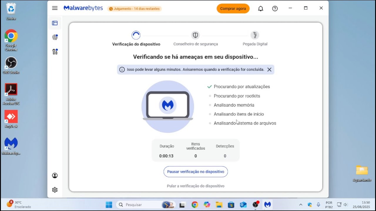Open the OBS Studio desktop shortcut
376x211 pixels.
coord(11,65)
